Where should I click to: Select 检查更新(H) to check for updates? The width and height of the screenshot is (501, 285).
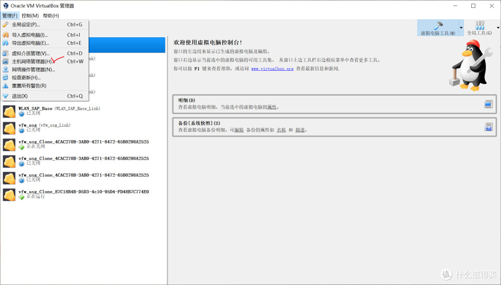tap(45, 77)
